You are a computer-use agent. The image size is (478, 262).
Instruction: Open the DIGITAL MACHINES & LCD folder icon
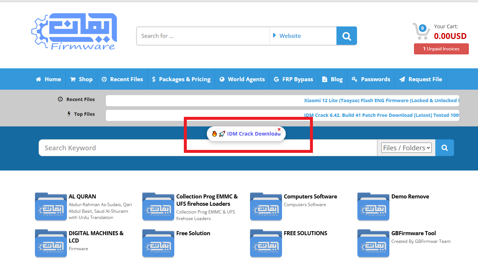51,243
